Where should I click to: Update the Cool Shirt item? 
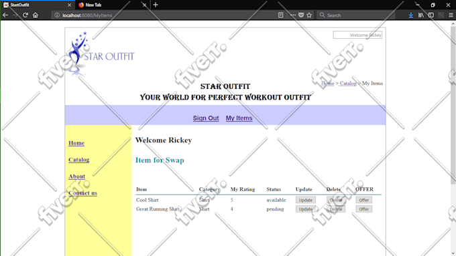pyautogui.click(x=306, y=200)
